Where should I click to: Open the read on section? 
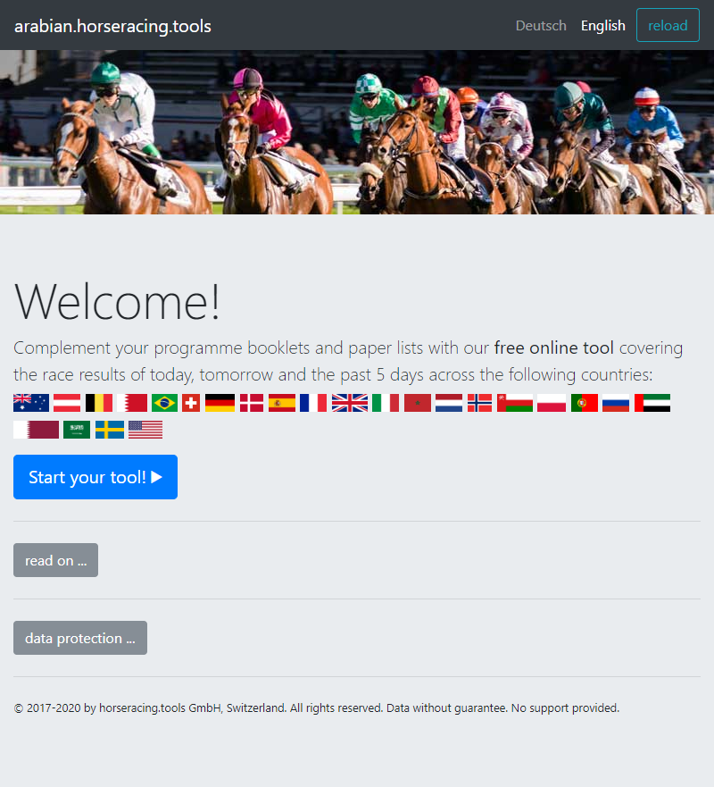click(x=55, y=560)
